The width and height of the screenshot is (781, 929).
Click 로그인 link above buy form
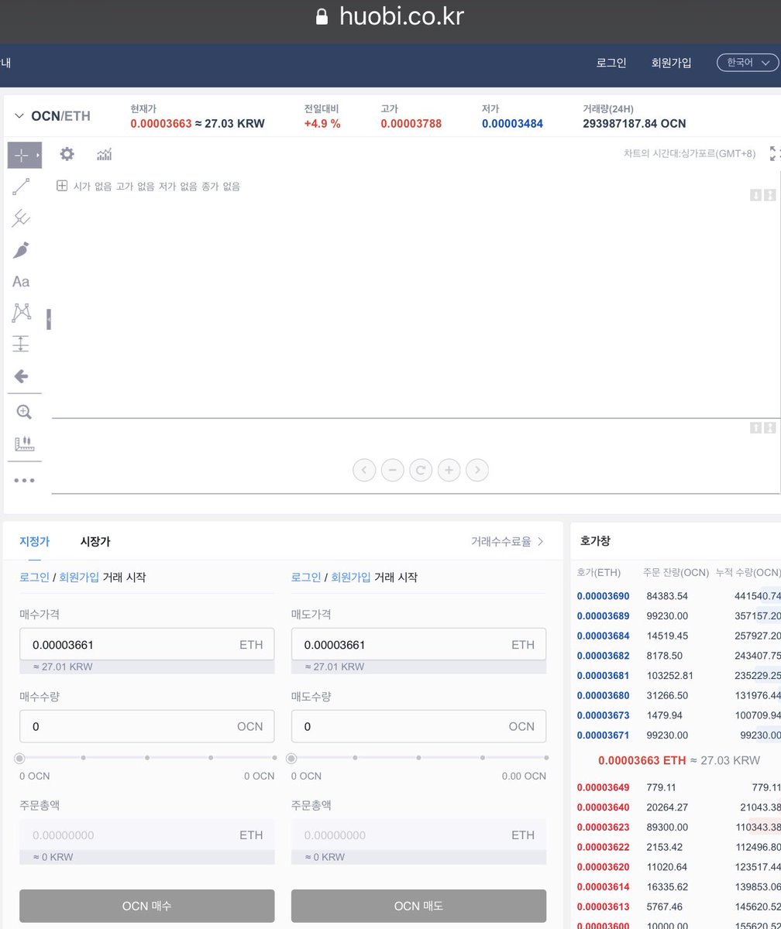34,577
